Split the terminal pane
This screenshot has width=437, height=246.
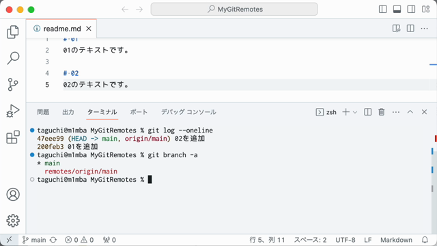click(x=367, y=112)
